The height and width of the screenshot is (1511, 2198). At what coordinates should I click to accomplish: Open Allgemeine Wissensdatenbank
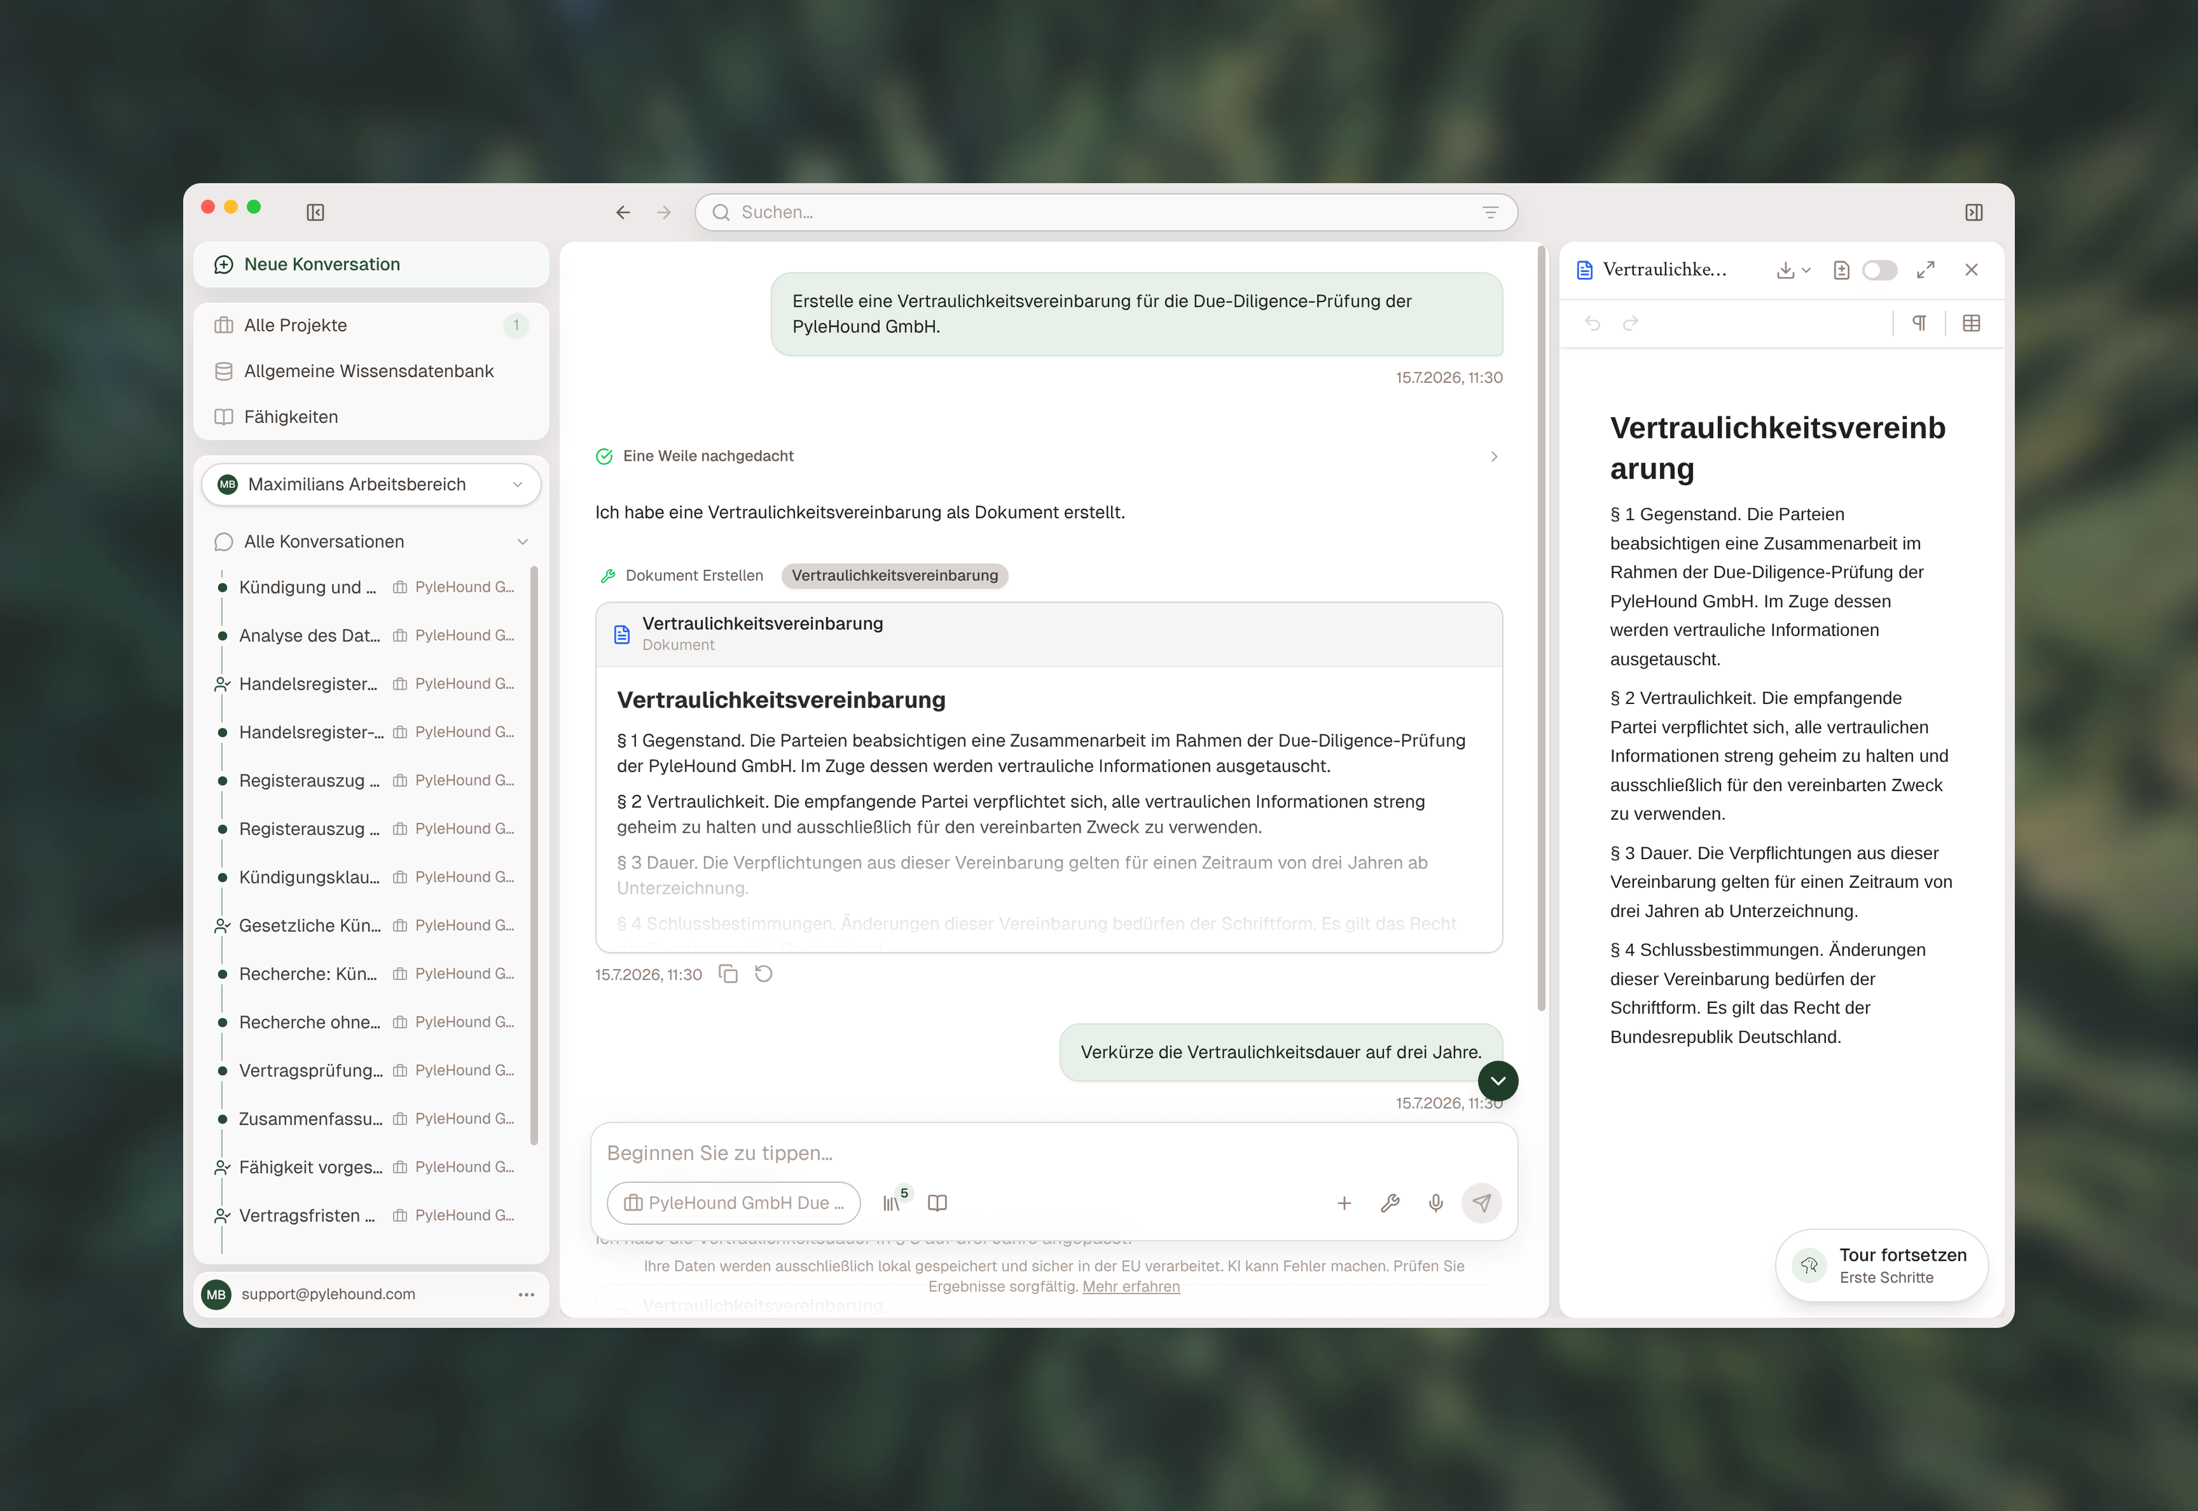pos(371,371)
